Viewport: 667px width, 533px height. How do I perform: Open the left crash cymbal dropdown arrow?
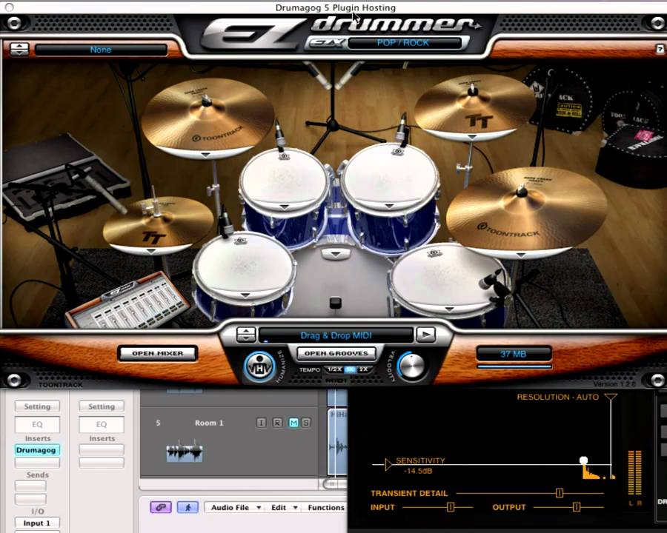pyautogui.click(x=205, y=155)
